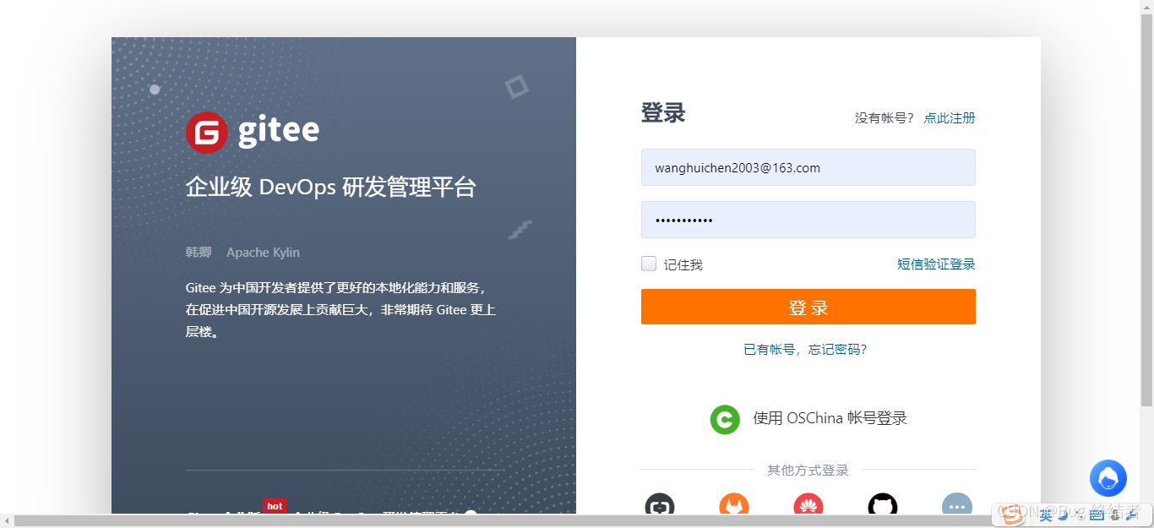Open 点此注册 registration link
Viewport: 1154px width, 528px height.
[x=950, y=117]
